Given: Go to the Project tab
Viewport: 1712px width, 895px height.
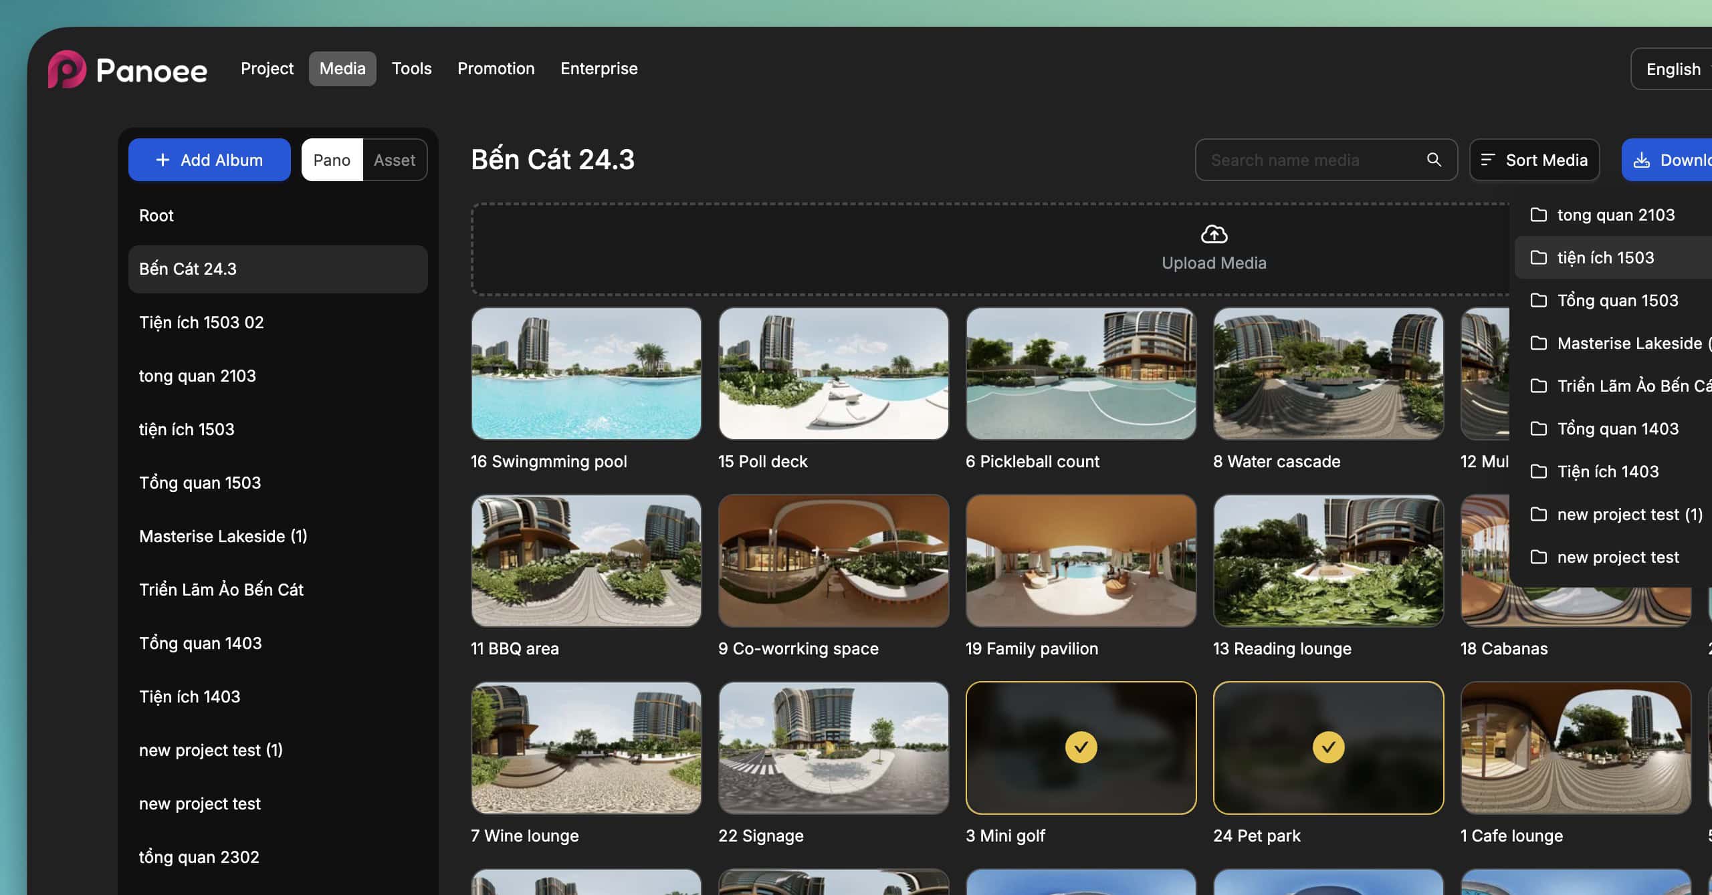Looking at the screenshot, I should [x=267, y=69].
